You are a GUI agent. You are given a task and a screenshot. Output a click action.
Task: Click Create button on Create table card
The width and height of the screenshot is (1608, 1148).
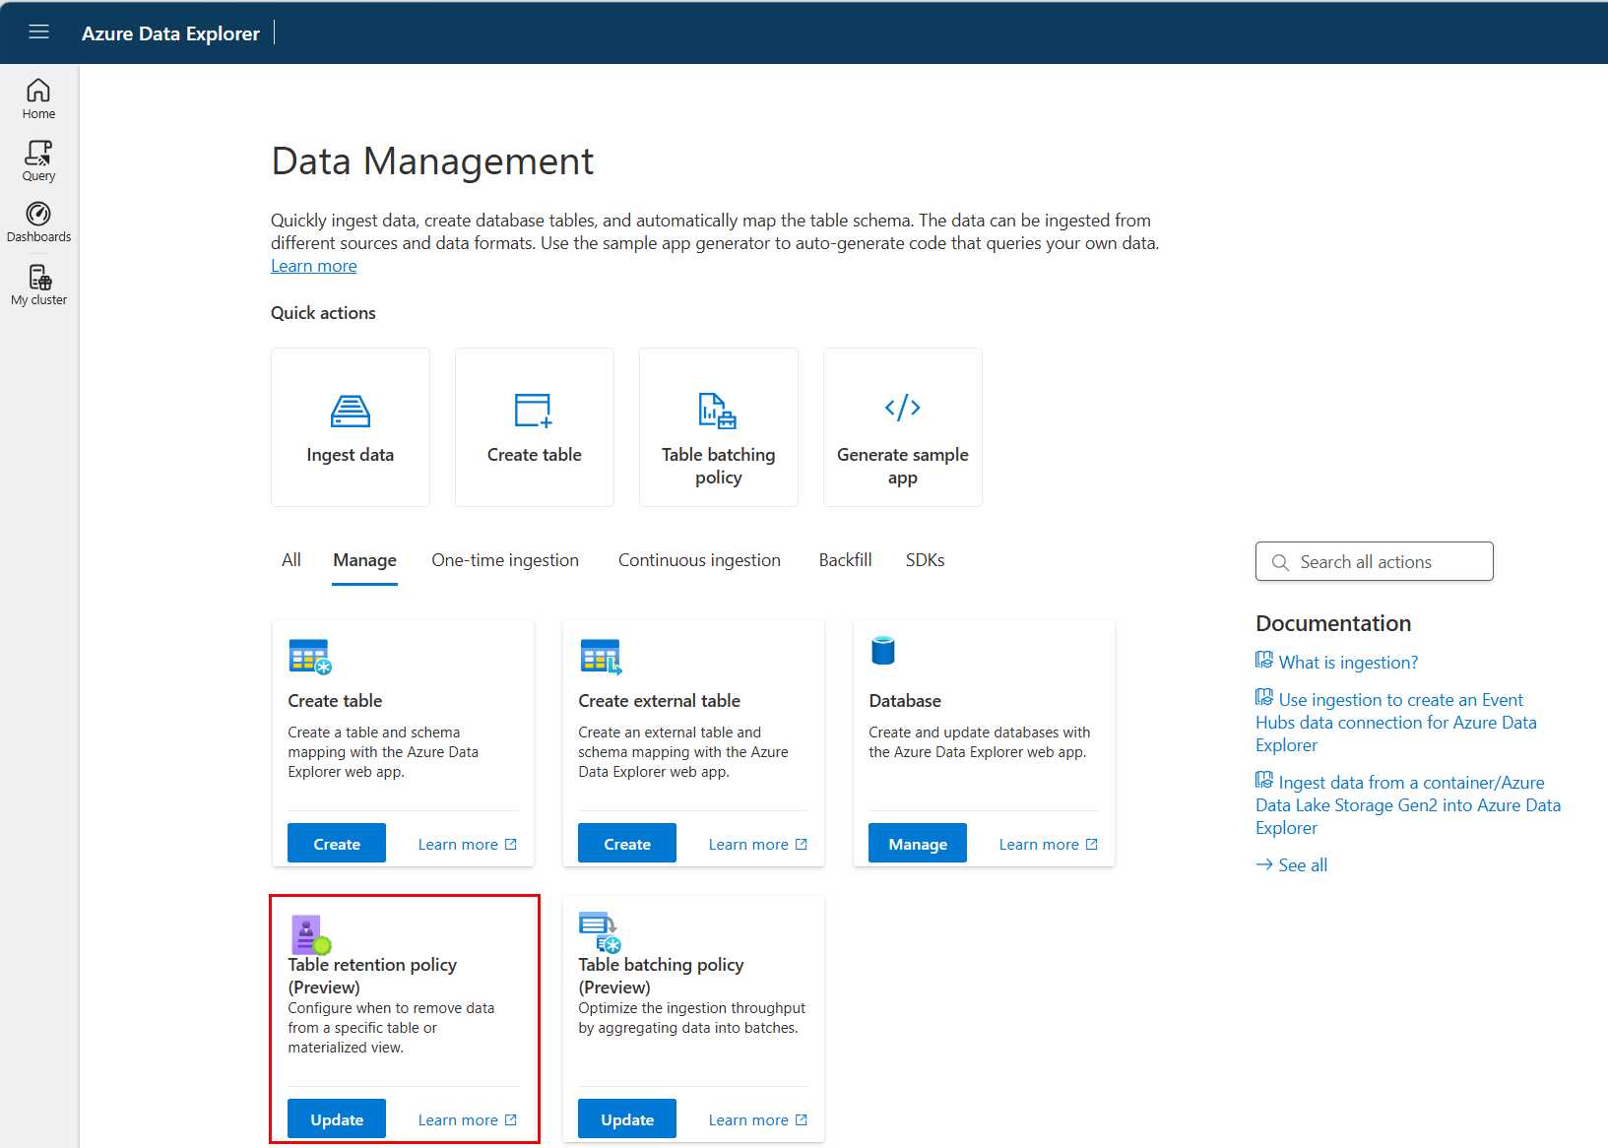pyautogui.click(x=337, y=844)
